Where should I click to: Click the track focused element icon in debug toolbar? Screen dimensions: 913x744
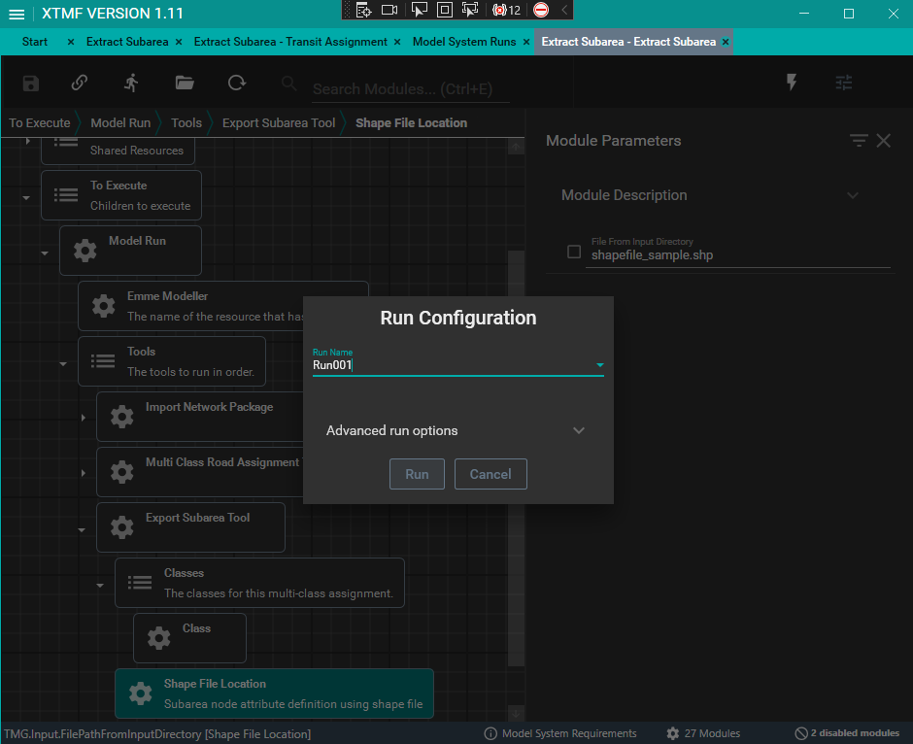point(470,10)
